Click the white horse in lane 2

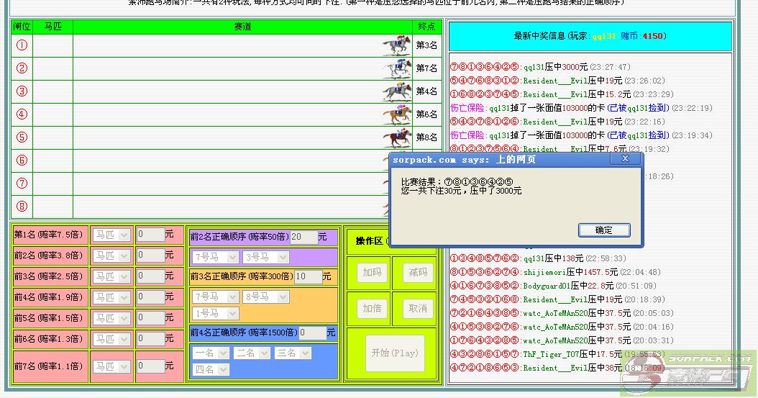(x=397, y=68)
